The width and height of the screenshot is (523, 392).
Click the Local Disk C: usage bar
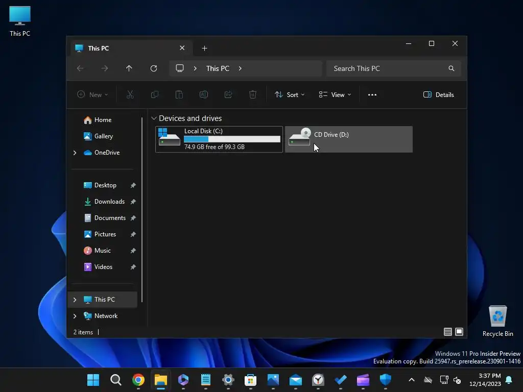(232, 139)
